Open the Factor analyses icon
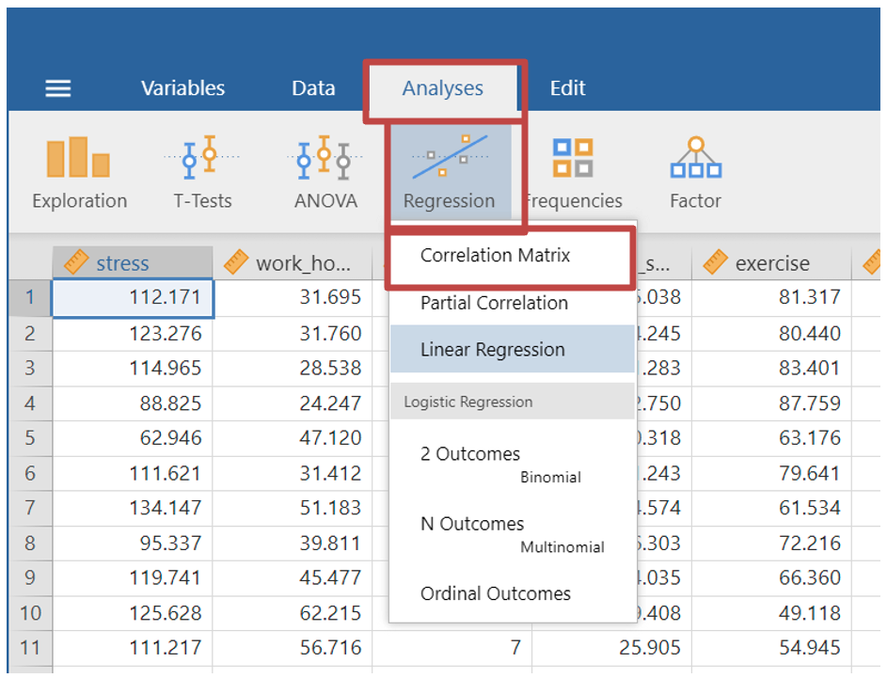This screenshot has height=678, width=887. (695, 172)
